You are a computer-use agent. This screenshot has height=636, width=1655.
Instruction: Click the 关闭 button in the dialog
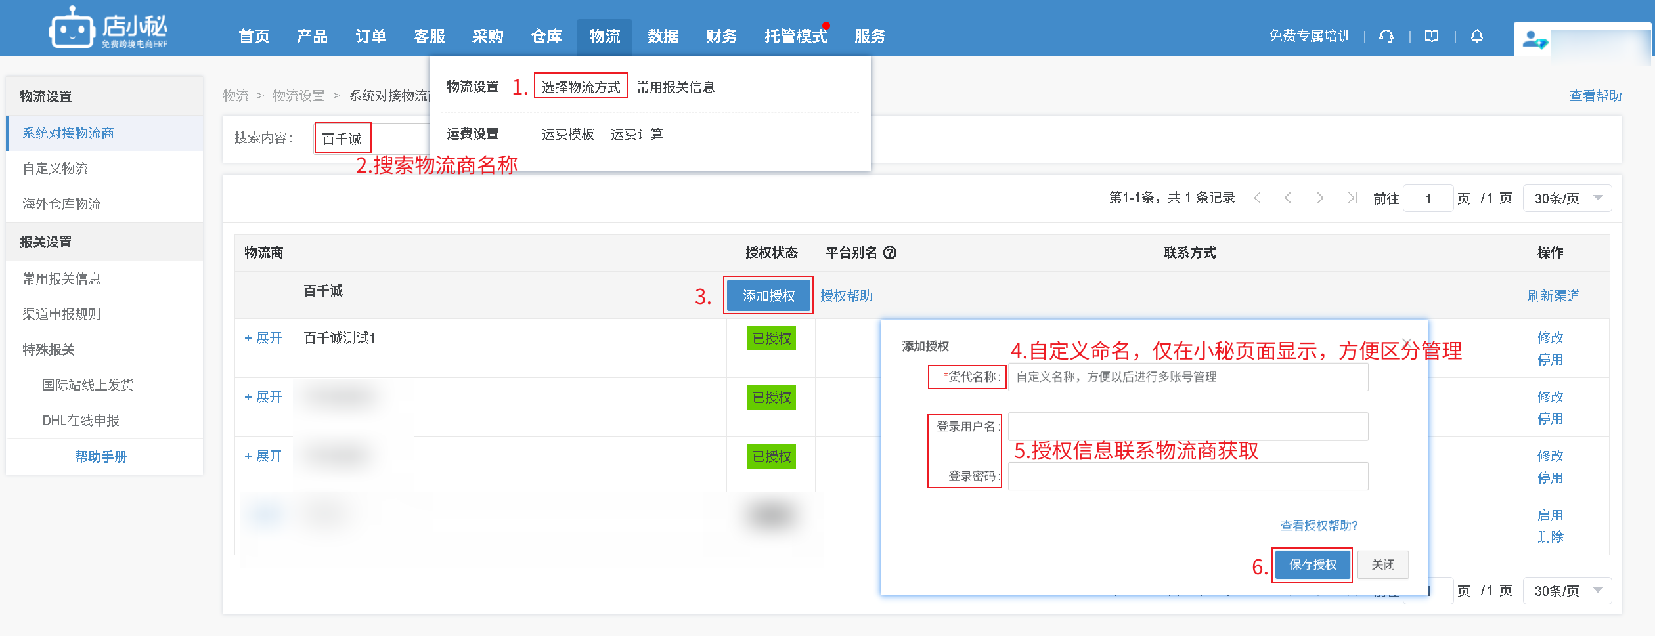click(1382, 564)
